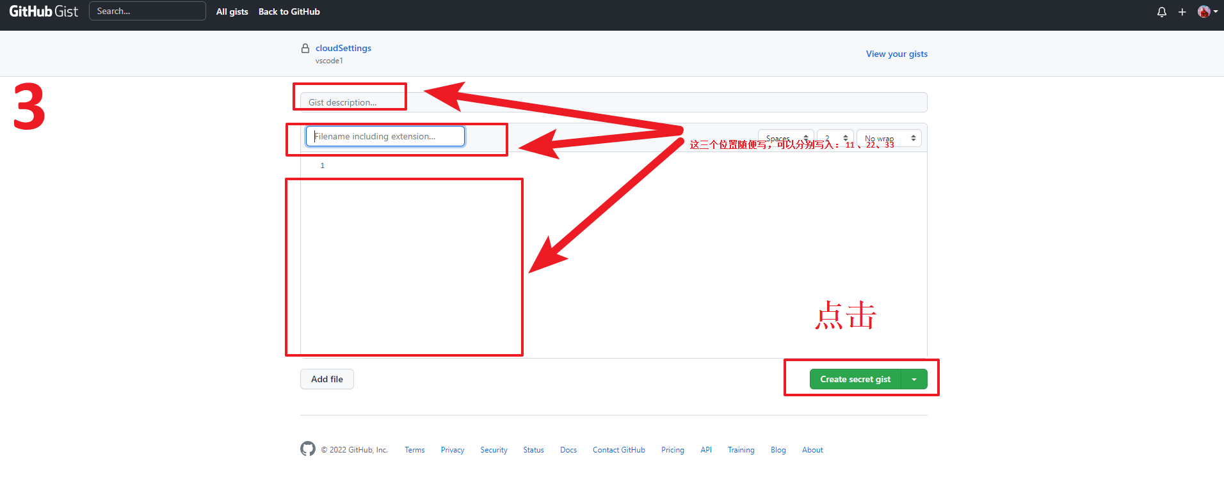Click the top Search box
Viewport: 1224px width, 480px height.
click(147, 11)
